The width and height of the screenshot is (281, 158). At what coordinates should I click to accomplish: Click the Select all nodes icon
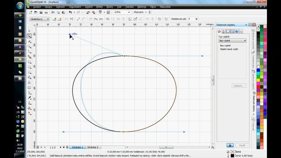coord(166,19)
